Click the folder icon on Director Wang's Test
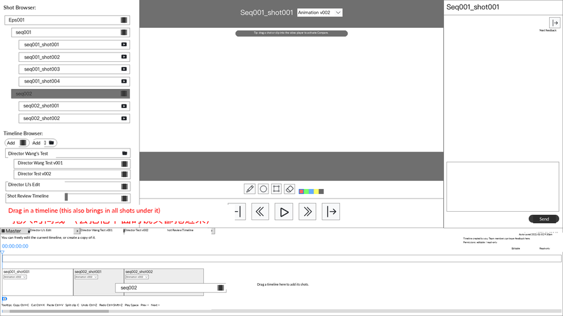The width and height of the screenshot is (563, 316). 125,154
